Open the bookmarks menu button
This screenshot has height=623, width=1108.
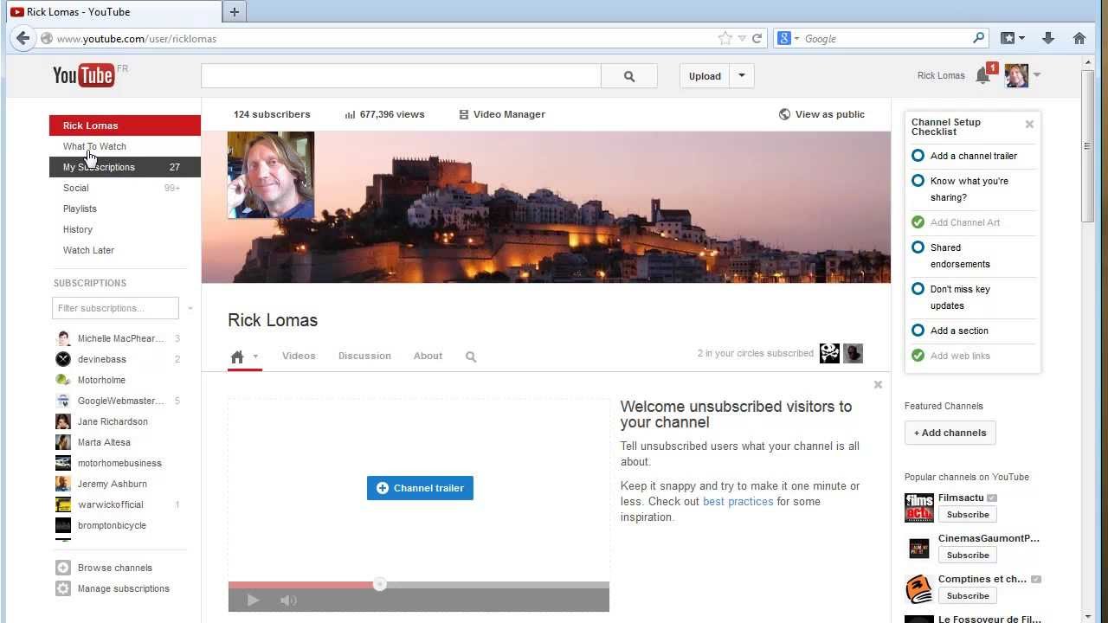1013,38
